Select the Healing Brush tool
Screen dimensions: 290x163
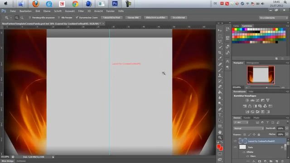click(220, 64)
